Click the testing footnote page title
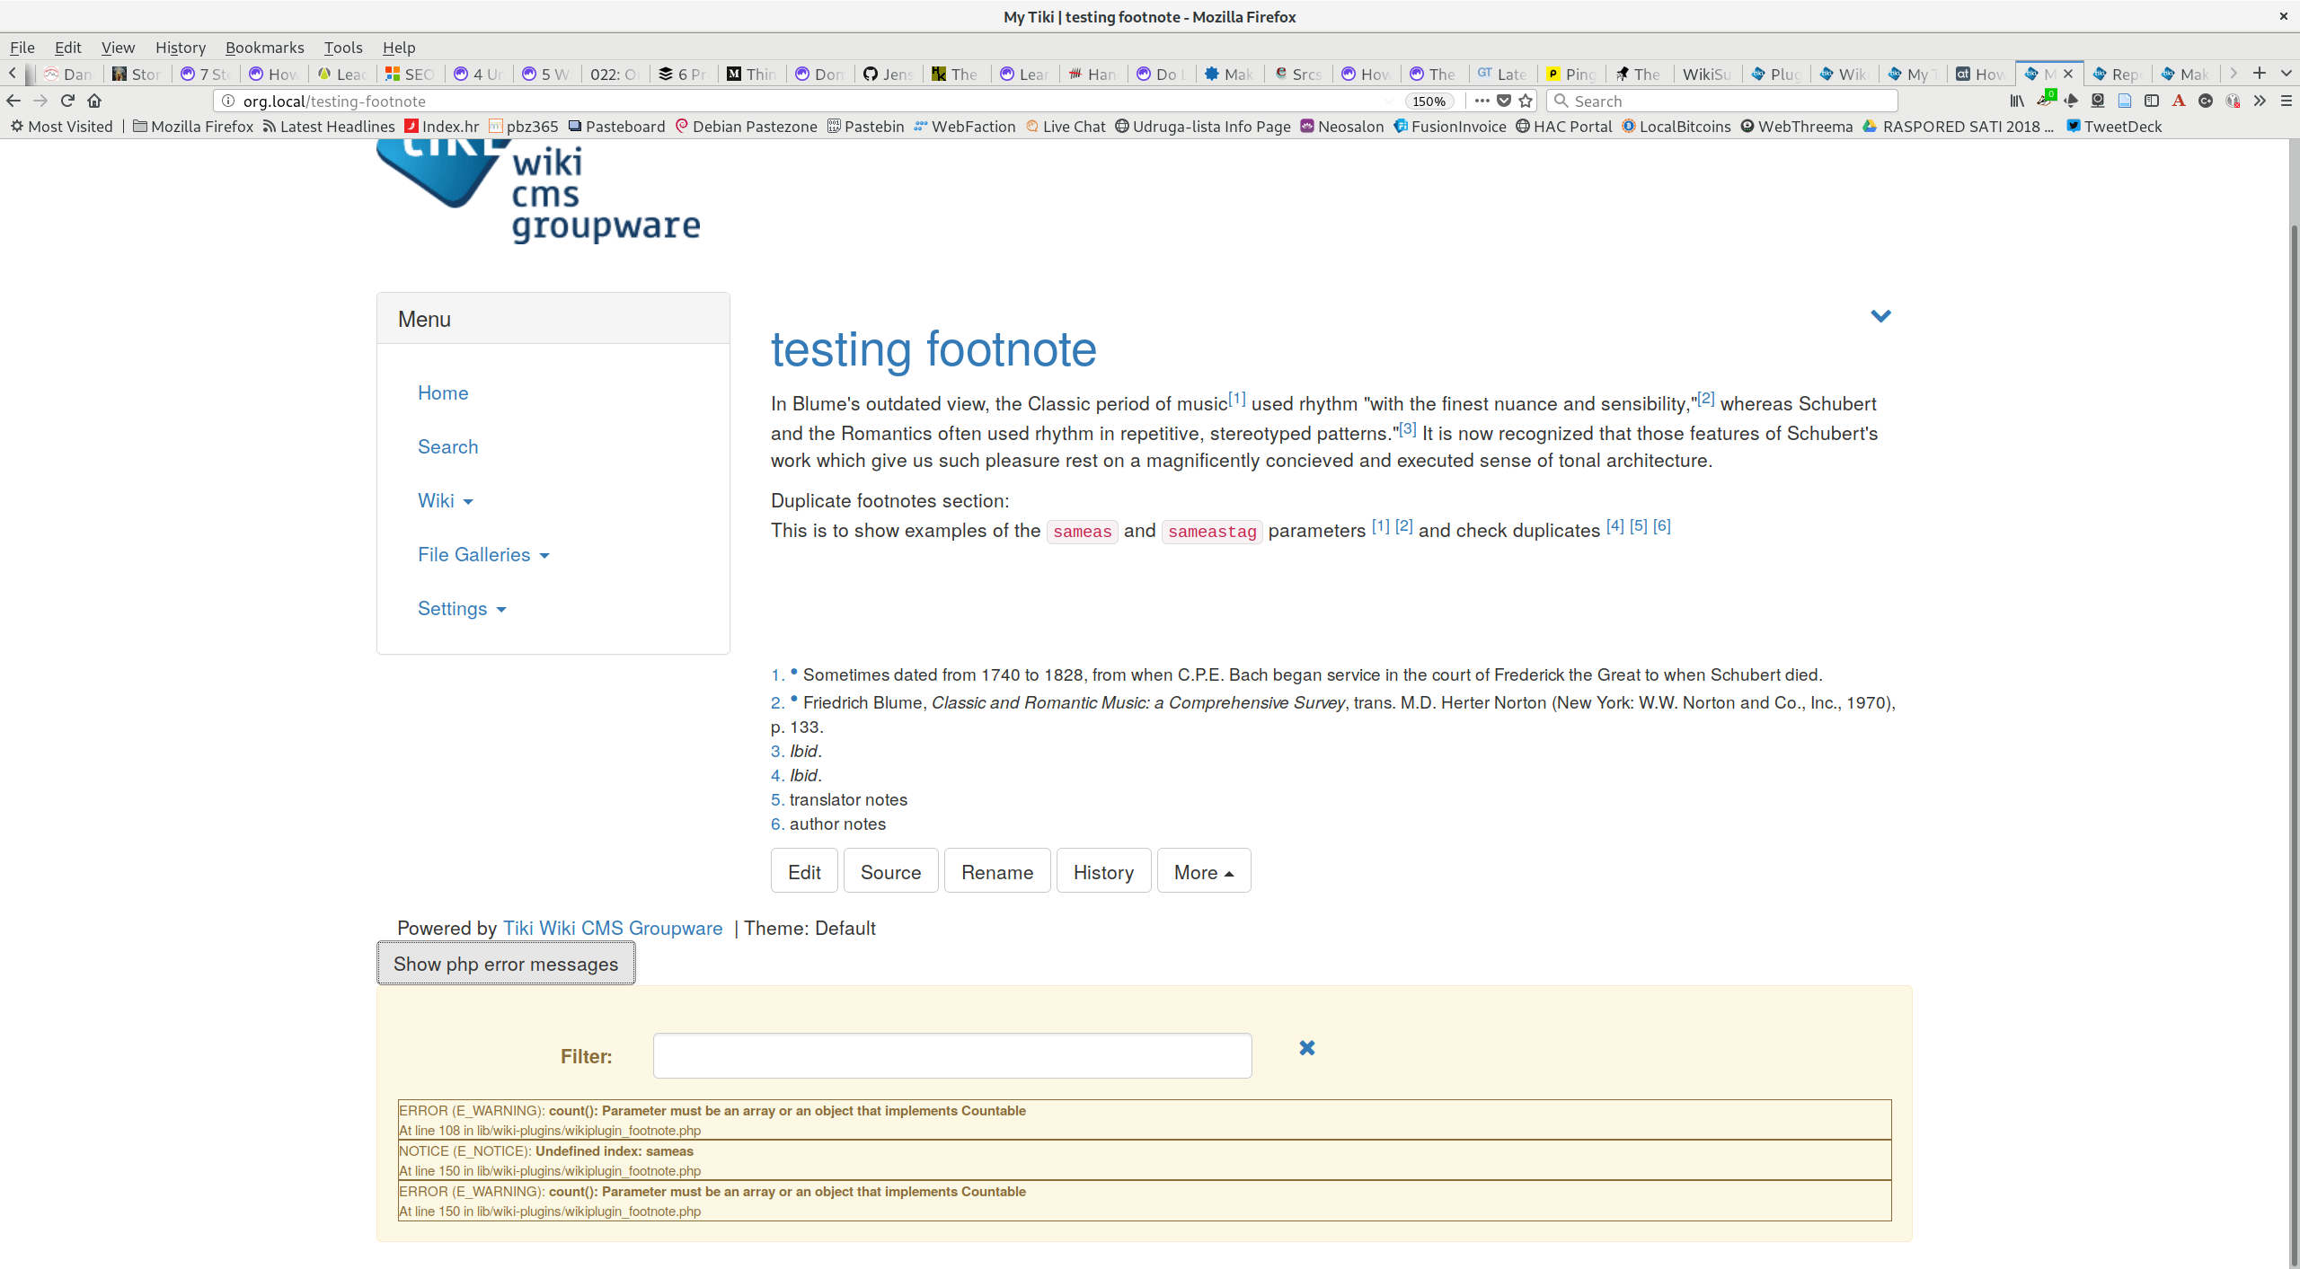Viewport: 2300px width, 1269px height. pos(933,349)
